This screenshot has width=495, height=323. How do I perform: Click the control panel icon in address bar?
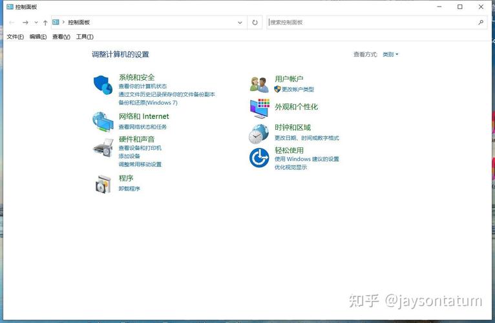point(56,22)
